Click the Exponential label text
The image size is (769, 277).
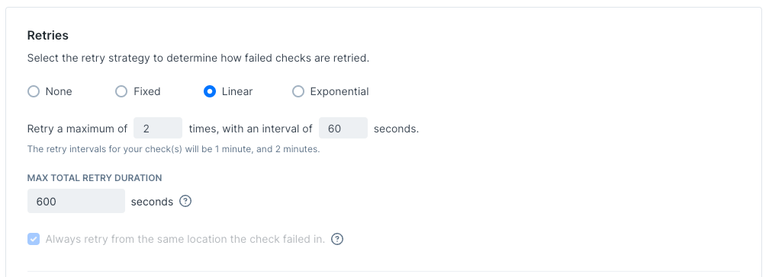pyautogui.click(x=339, y=91)
